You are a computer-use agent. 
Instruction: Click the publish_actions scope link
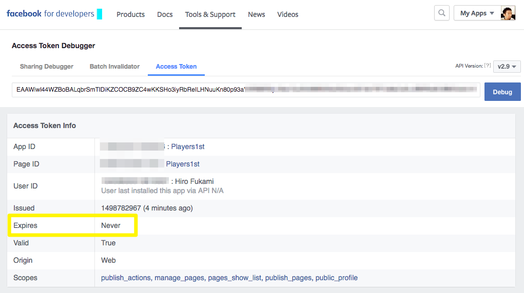[x=126, y=278]
